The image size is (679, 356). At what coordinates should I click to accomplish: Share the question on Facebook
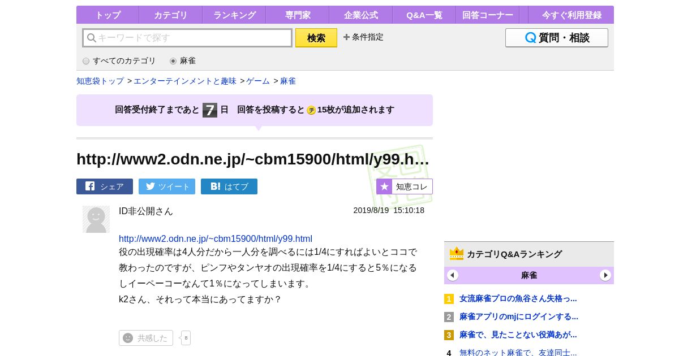105,186
